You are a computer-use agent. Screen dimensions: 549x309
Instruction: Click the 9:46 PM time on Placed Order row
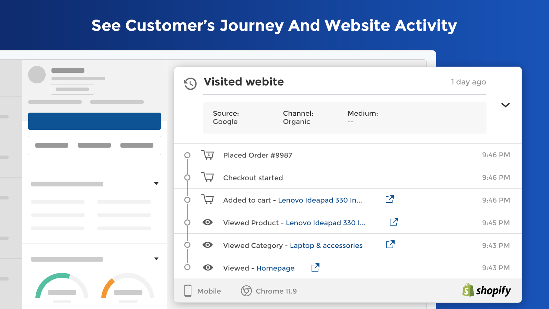point(496,155)
